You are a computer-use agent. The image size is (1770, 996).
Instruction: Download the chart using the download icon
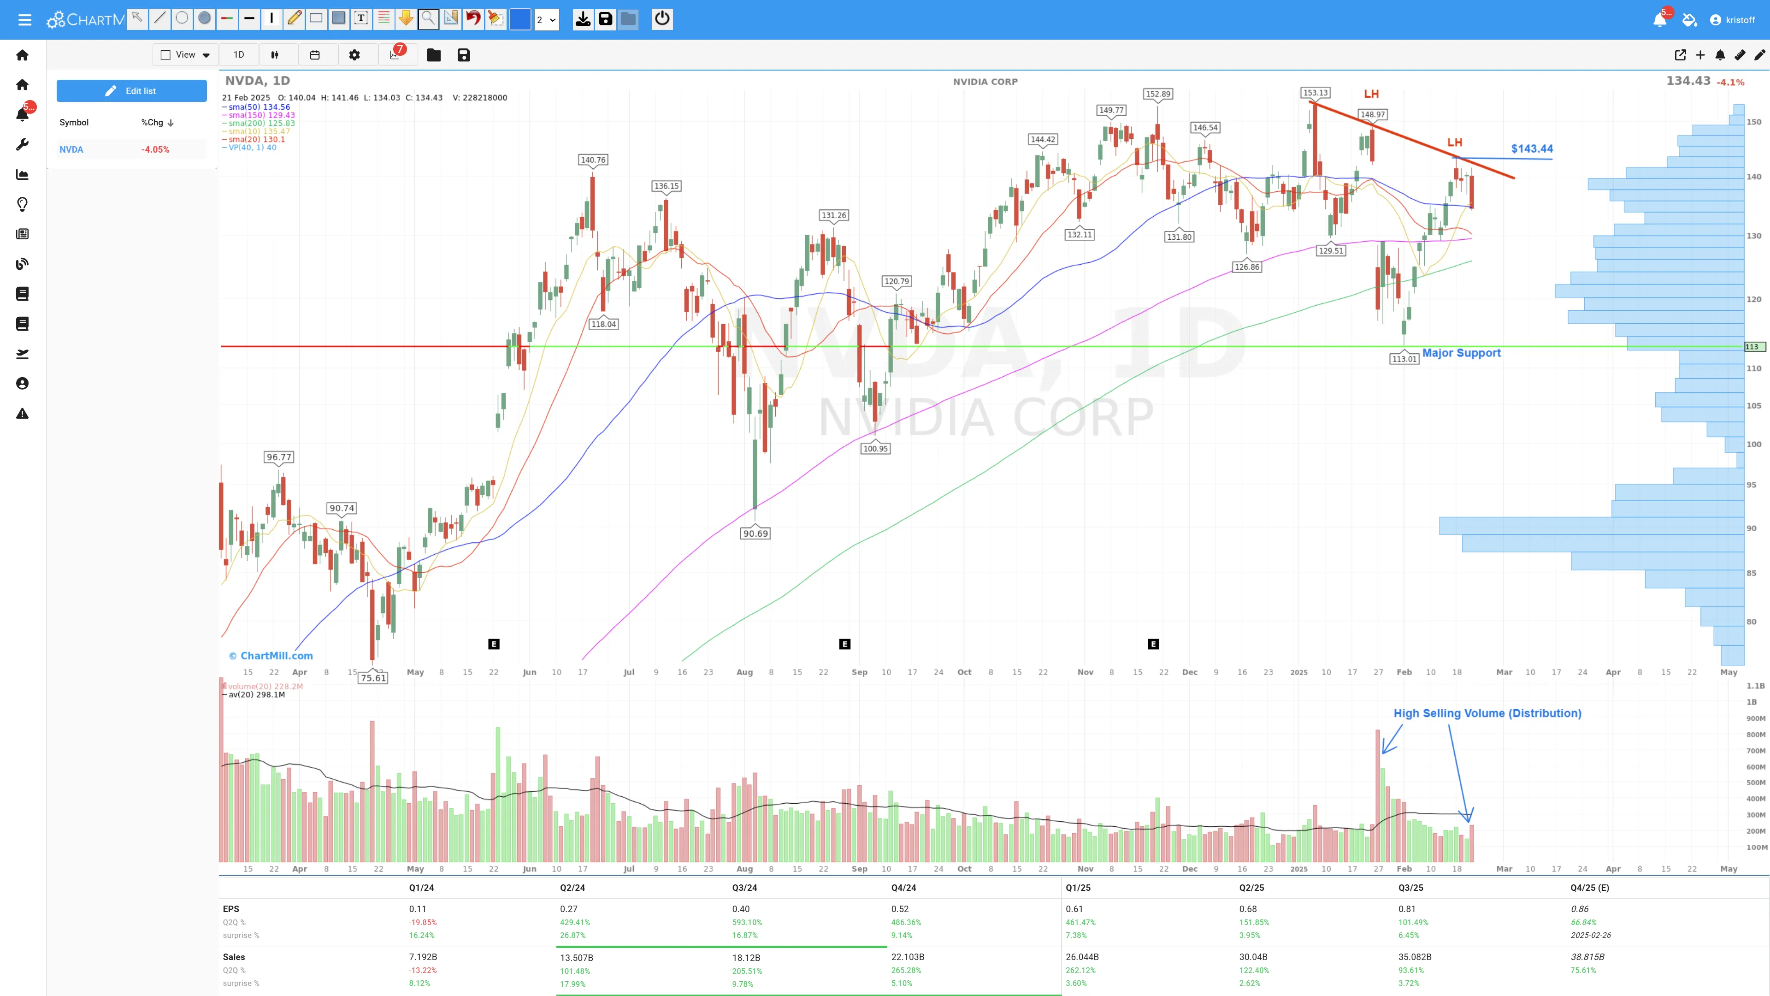pyautogui.click(x=583, y=18)
